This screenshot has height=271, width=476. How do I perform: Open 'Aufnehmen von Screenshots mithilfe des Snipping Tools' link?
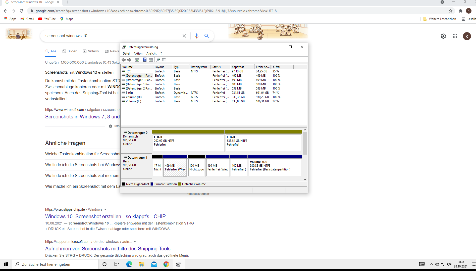pyautogui.click(x=108, y=249)
